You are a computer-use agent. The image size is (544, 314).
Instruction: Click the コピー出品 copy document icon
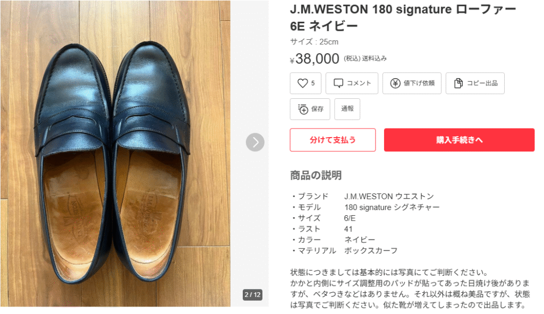458,83
